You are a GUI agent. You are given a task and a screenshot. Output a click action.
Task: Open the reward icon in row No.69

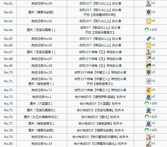coord(148,65)
